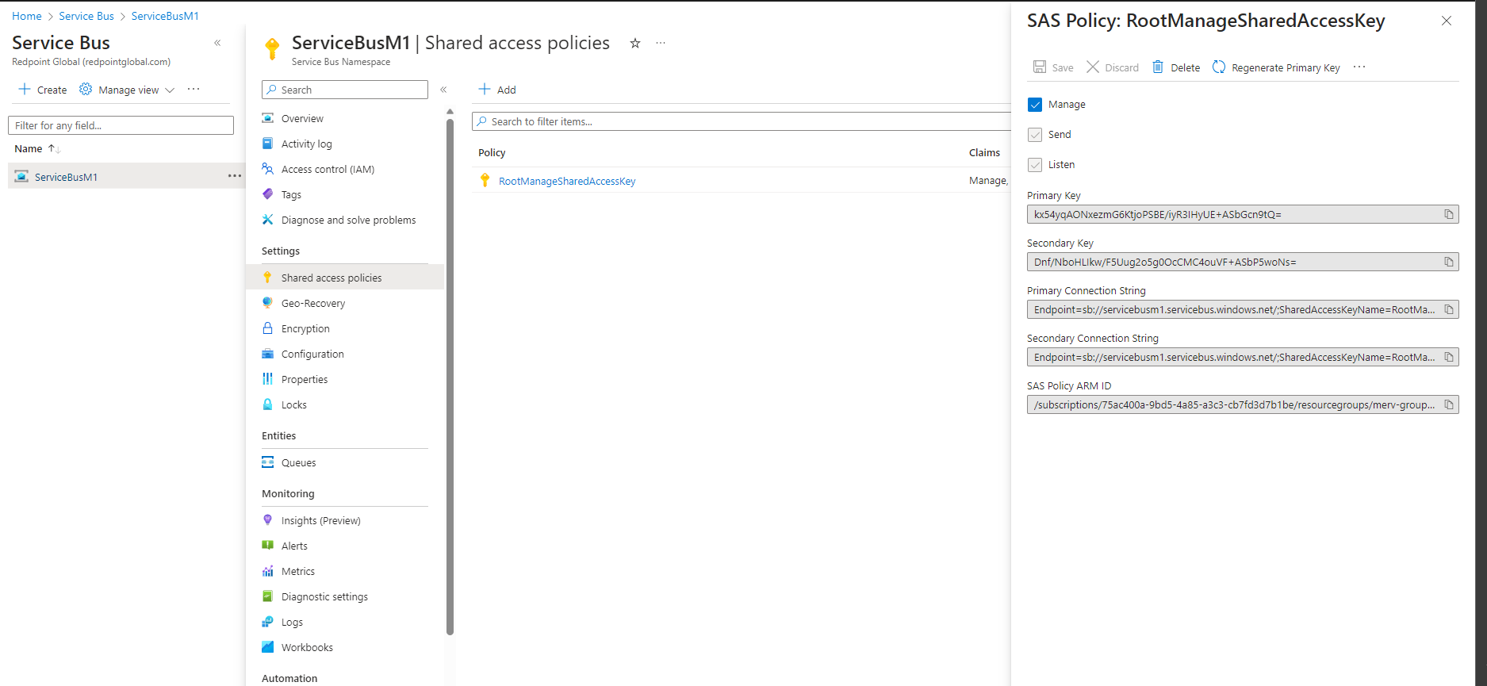Copy the Primary Connection String
1487x686 pixels.
pyautogui.click(x=1448, y=310)
